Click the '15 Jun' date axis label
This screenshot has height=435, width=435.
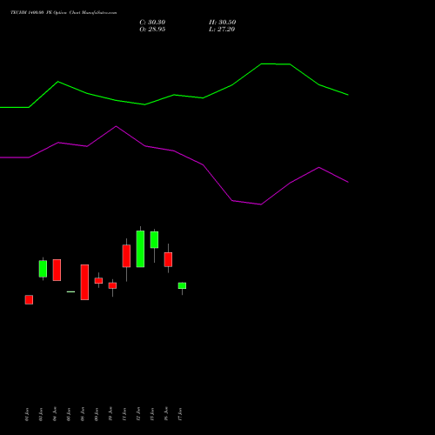click(x=152, y=414)
